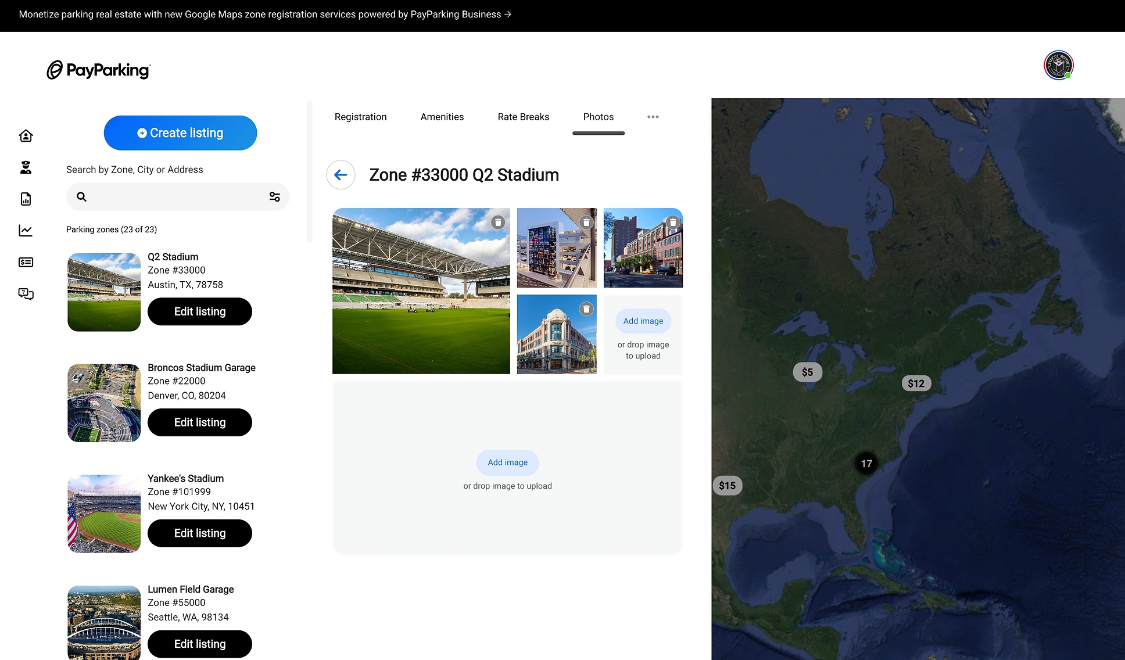This screenshot has height=660, width=1125.
Task: Open the reports document icon
Action: click(26, 199)
